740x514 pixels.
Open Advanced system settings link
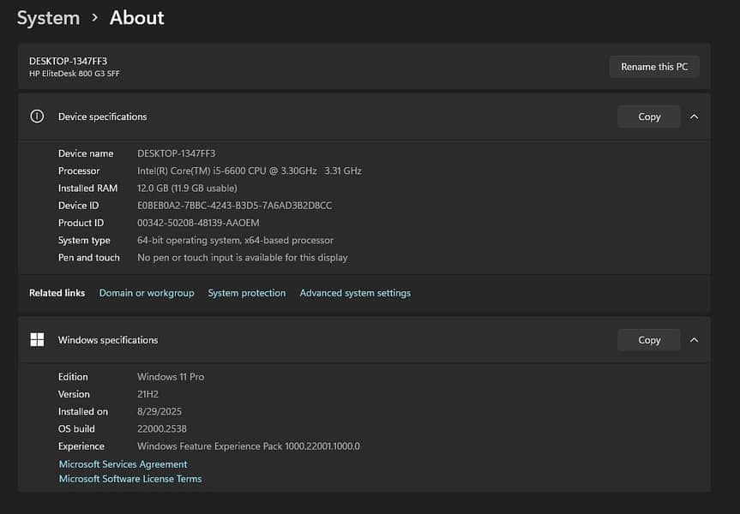pos(355,293)
